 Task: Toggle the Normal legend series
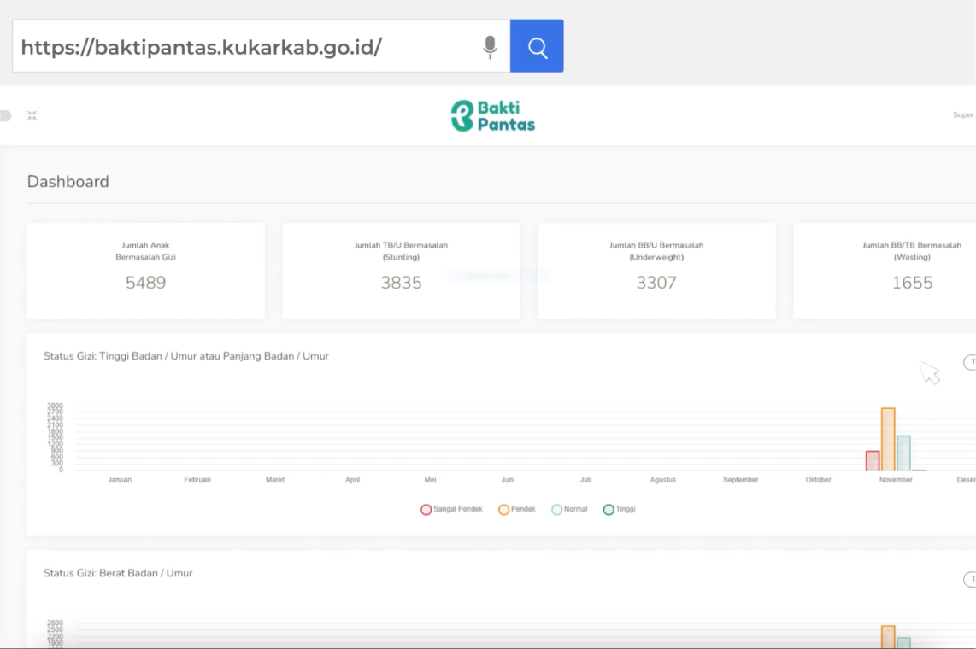click(x=569, y=510)
